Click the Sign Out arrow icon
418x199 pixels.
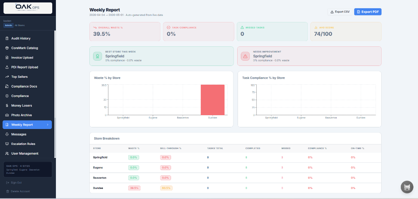(7, 183)
